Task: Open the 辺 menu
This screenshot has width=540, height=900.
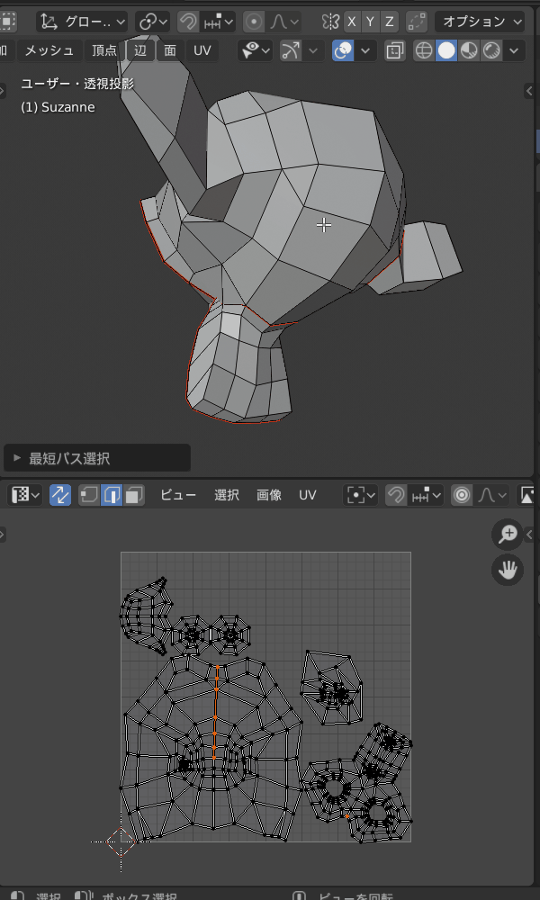Action: (140, 50)
